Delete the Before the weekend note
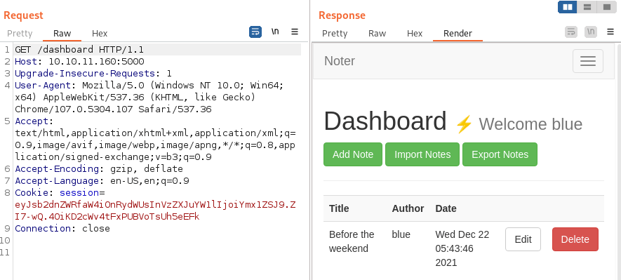The image size is (621, 280). point(575,239)
